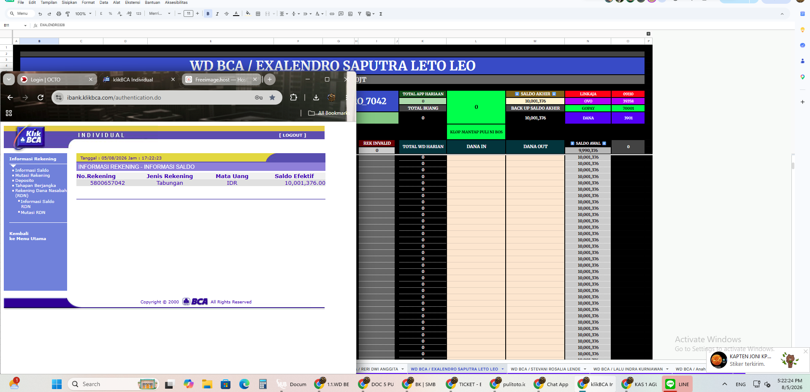Open the zoom 100% dropdown

(83, 14)
